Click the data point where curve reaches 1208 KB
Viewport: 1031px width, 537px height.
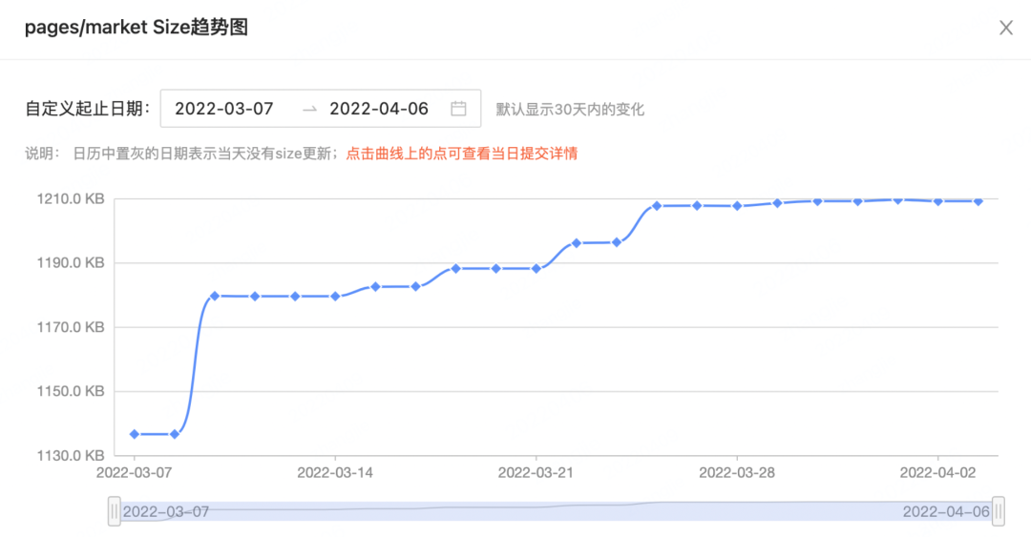[x=657, y=206]
